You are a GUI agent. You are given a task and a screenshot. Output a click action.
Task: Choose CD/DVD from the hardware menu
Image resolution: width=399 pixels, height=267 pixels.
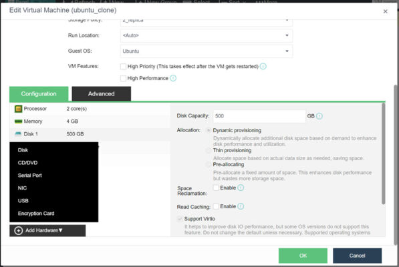pos(54,163)
